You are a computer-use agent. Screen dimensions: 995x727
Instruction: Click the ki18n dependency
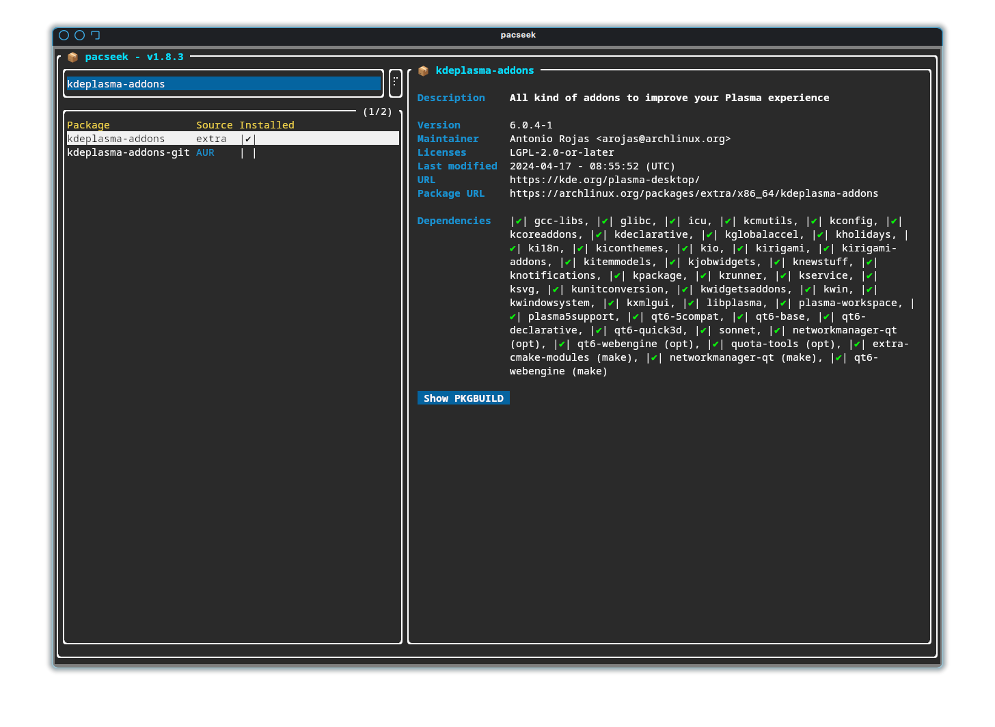[543, 248]
